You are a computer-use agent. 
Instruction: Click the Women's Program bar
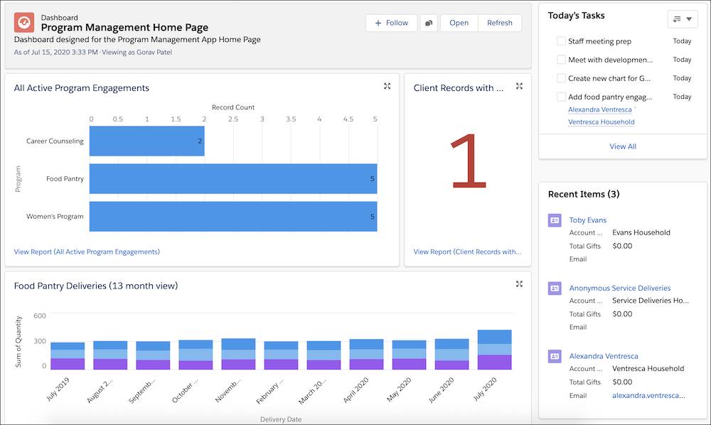point(233,217)
